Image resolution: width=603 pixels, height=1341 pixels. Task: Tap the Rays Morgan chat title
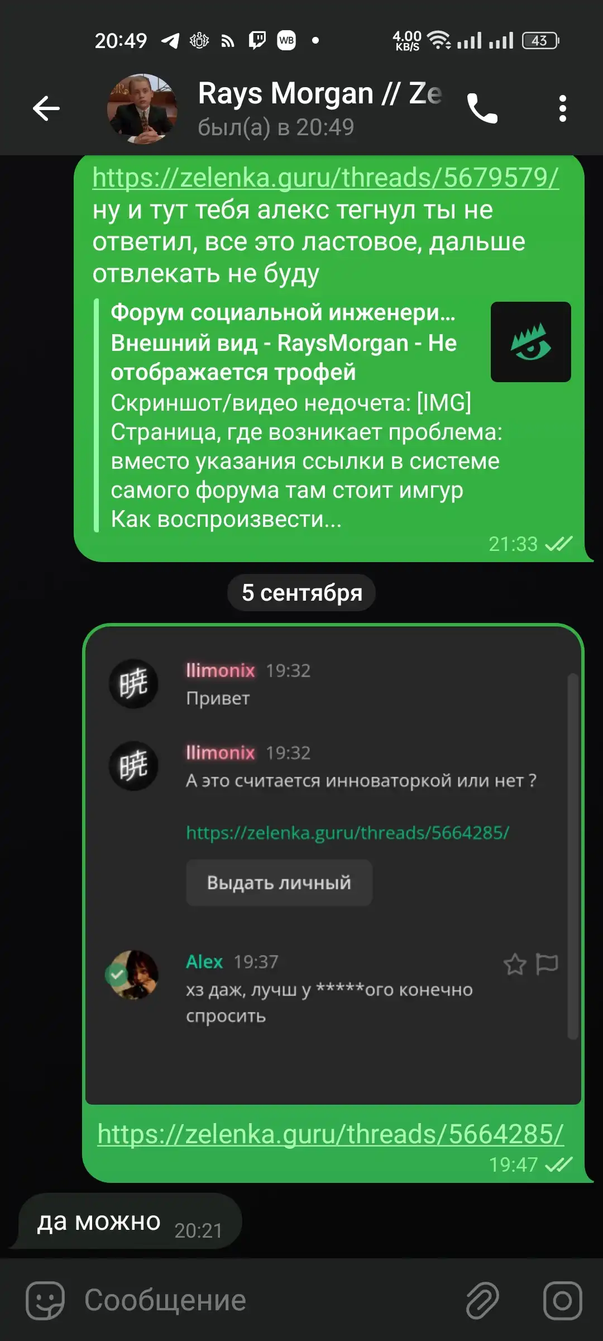320,93
